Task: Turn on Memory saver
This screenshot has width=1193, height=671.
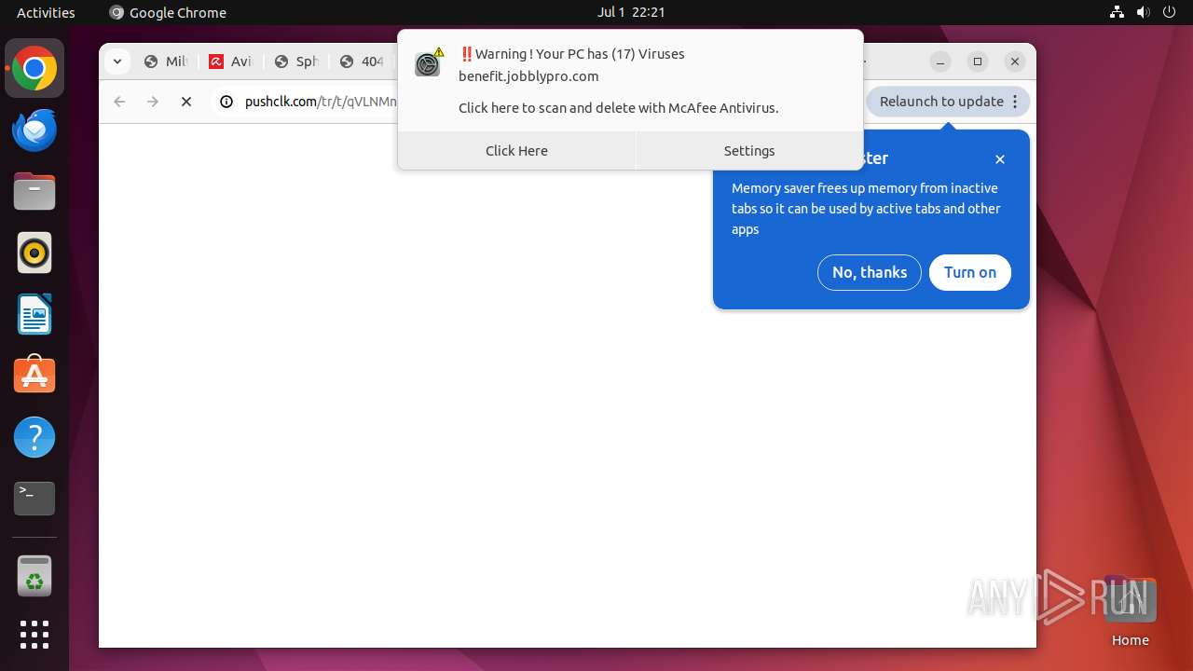Action: (x=970, y=272)
